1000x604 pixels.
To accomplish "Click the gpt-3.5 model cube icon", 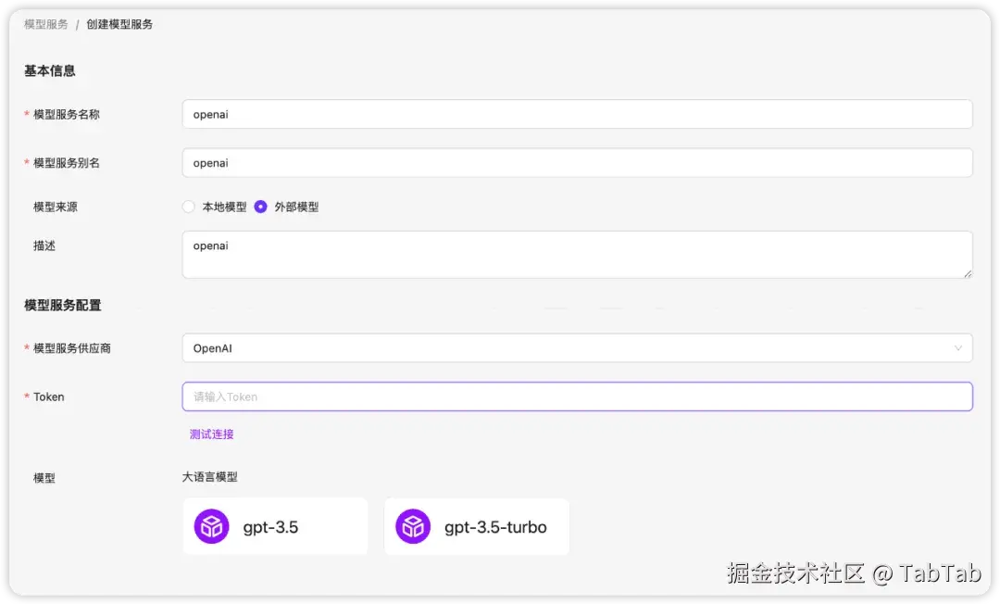I will [x=212, y=527].
